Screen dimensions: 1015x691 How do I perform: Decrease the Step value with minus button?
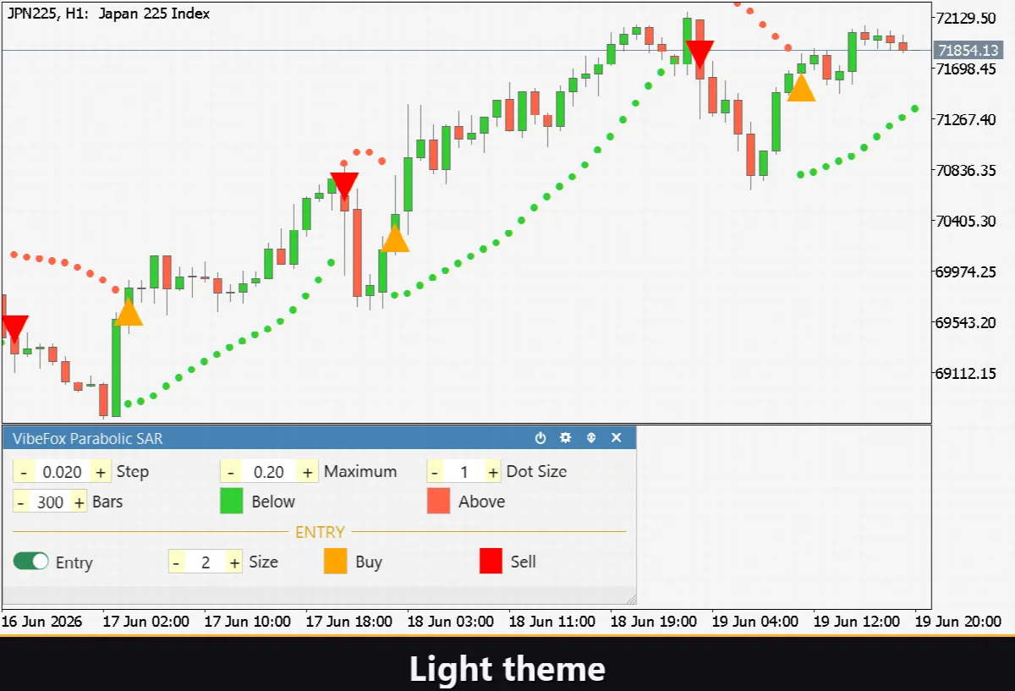click(x=23, y=472)
